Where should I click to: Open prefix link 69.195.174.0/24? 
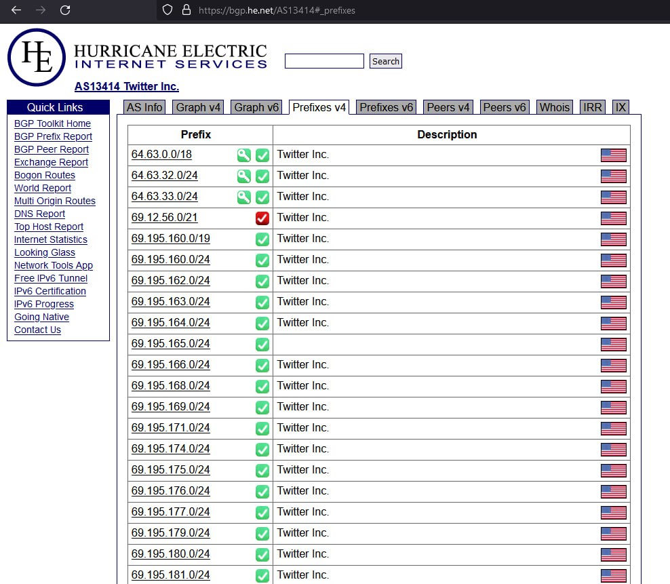point(170,449)
